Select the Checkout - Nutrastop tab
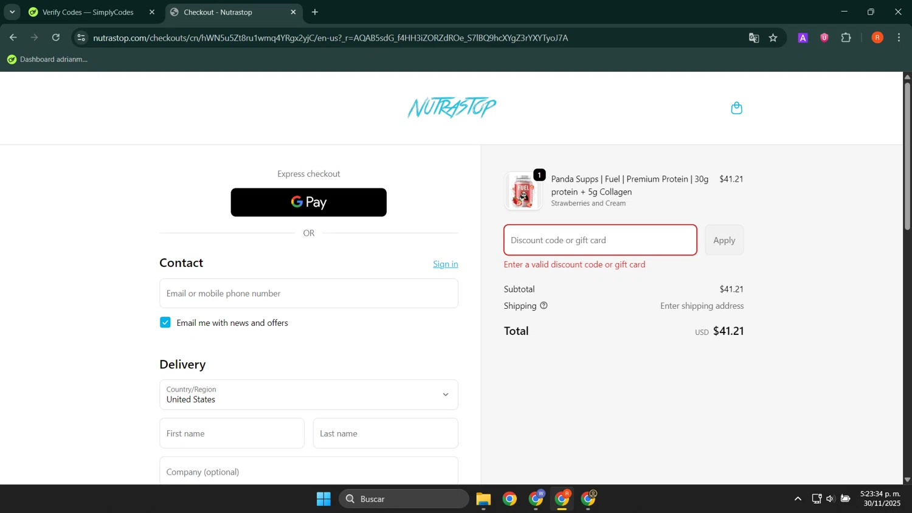Viewport: 912px width, 513px height. pyautogui.click(x=218, y=12)
